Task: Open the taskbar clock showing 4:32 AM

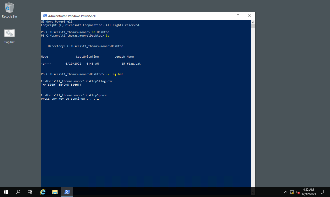Action: tap(309, 192)
